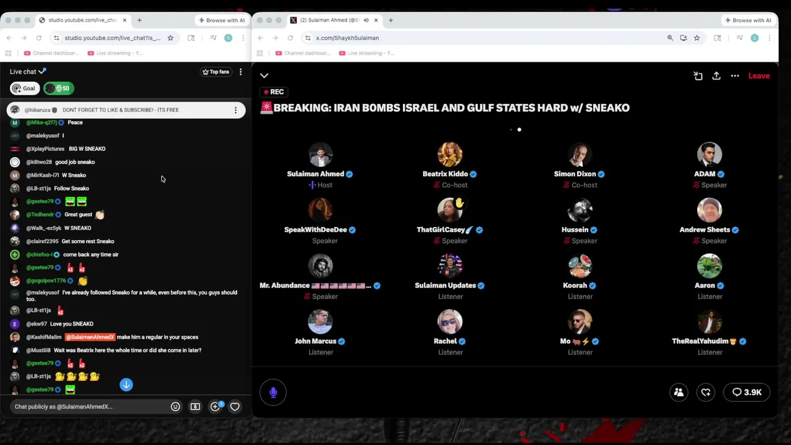Image resolution: width=791 pixels, height=445 pixels.
Task: Go back in the X browser window
Action: pyautogui.click(x=260, y=38)
